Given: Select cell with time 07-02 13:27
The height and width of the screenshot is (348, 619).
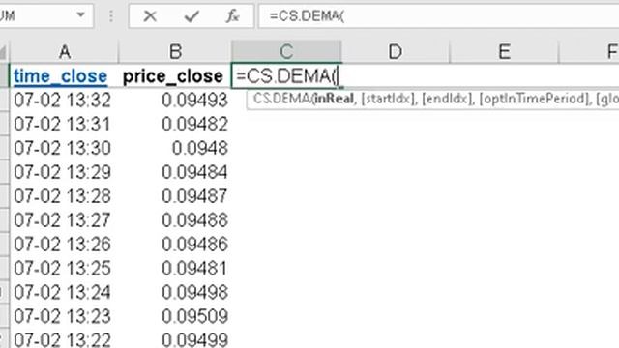Looking at the screenshot, I should [64, 220].
